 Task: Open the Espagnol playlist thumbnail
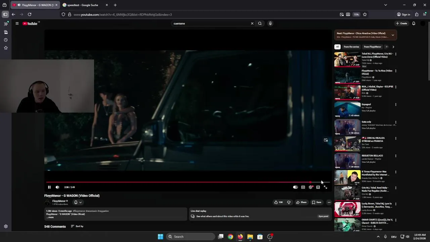coord(347,110)
